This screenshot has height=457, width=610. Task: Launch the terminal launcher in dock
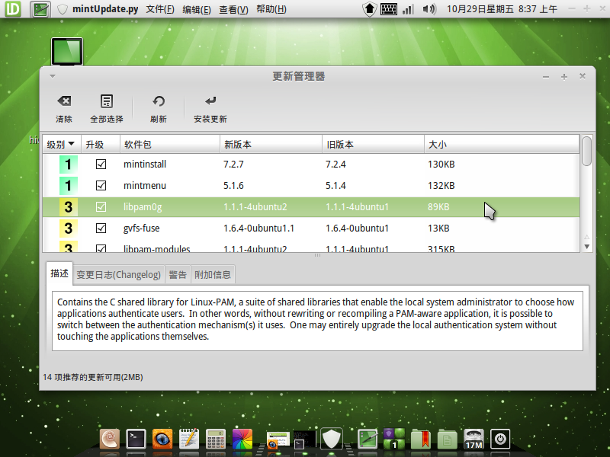[136, 439]
